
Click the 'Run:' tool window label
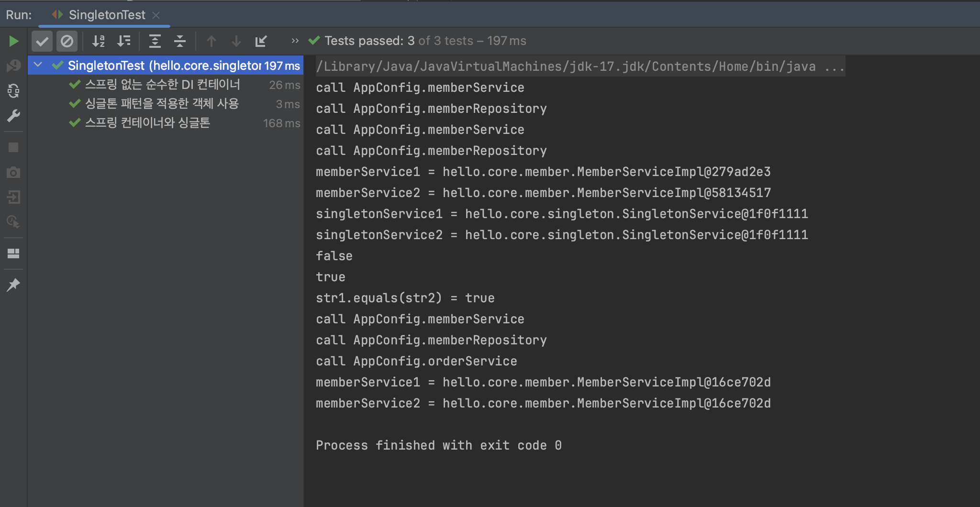pos(19,15)
